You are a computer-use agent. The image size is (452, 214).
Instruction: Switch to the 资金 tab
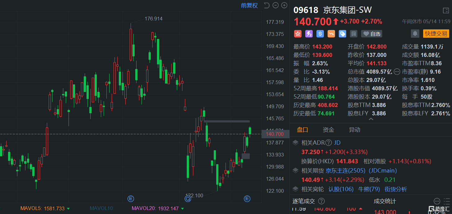pyautogui.click(x=329, y=130)
